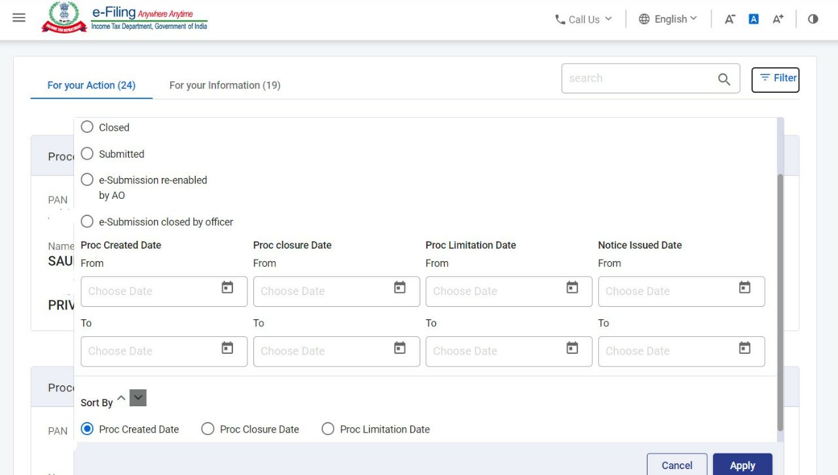This screenshot has height=475, width=838.
Task: Open the English language dropdown
Action: [x=668, y=19]
